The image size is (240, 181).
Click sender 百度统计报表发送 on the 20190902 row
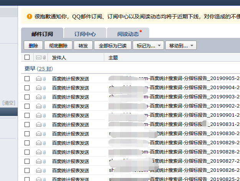click(x=71, y=106)
